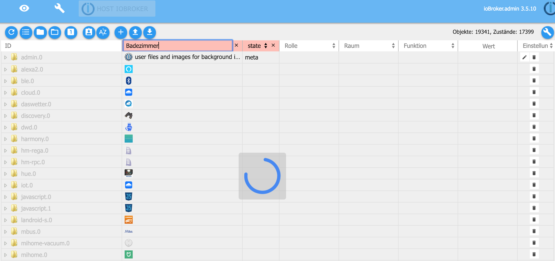The width and height of the screenshot is (555, 261).
Task: Clear the Badezimmer name filter
Action: [236, 45]
